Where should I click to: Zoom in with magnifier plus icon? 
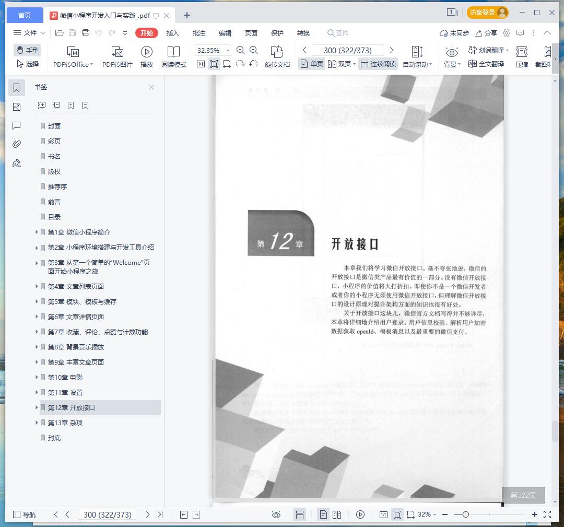click(254, 50)
